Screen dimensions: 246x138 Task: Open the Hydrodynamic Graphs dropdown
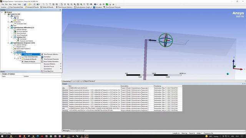[83, 7]
